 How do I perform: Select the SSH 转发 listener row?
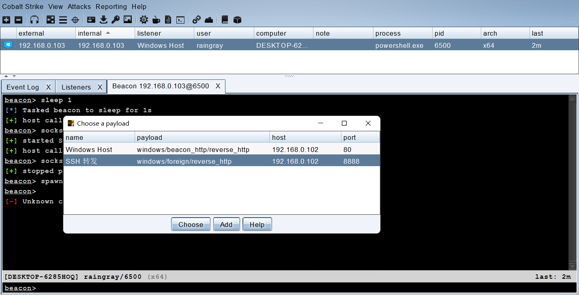(x=222, y=161)
